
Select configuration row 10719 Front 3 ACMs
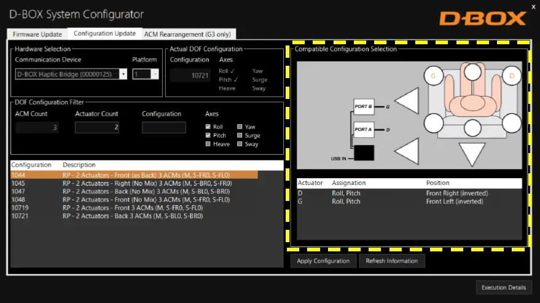tap(147, 208)
